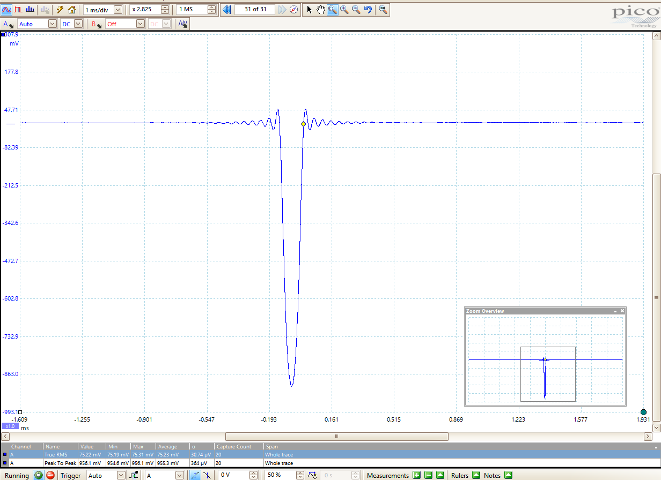Open the Auto setup lightning icon
Image resolution: width=661 pixels, height=480 pixels.
[x=60, y=10]
